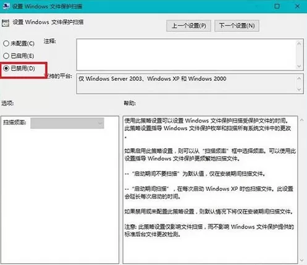Close the policy settings window
Screen dimensions: 307x265
click(x=297, y=6)
